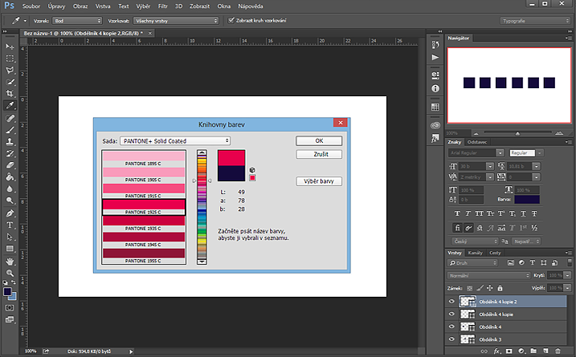Select the Horizontal Type tool

click(10, 225)
